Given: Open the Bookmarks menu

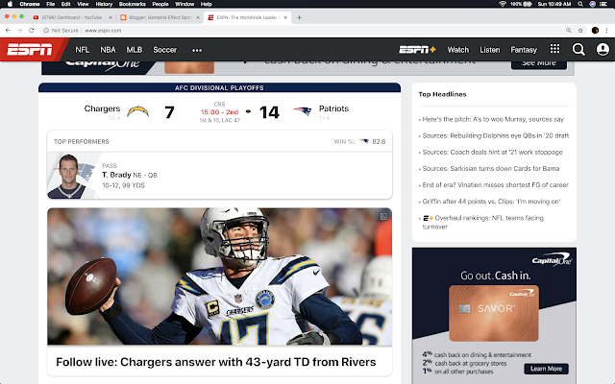Looking at the screenshot, I should (133, 4).
